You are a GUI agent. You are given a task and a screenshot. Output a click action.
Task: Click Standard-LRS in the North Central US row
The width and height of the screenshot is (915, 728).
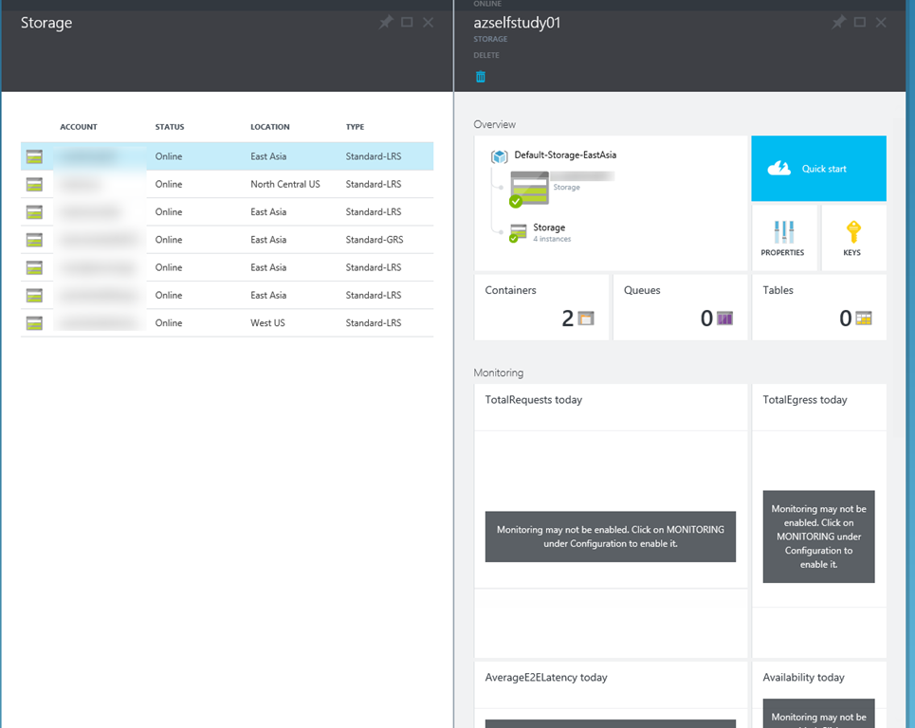tap(374, 184)
